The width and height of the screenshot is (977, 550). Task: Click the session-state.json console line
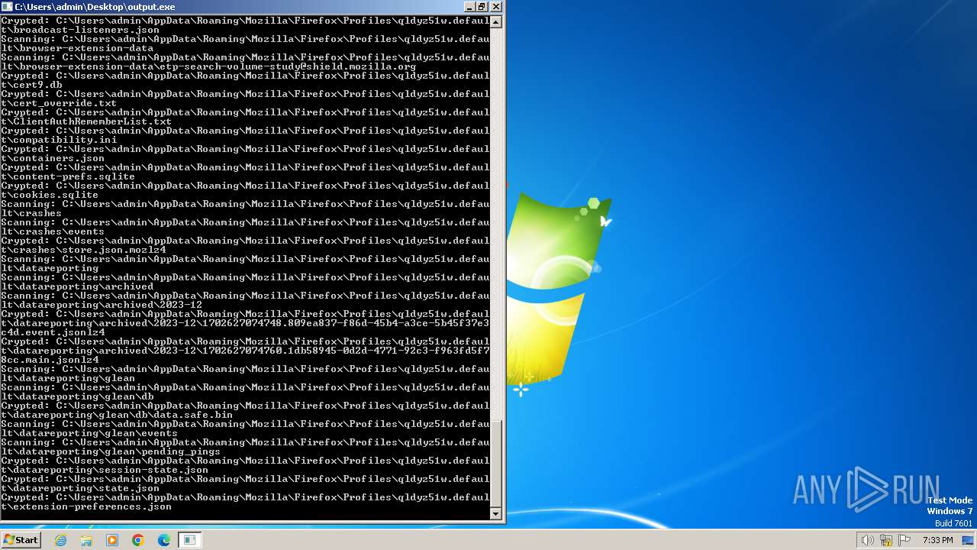104,470
